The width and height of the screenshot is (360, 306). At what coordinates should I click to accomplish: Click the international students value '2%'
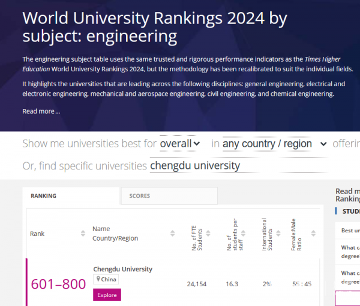click(267, 284)
